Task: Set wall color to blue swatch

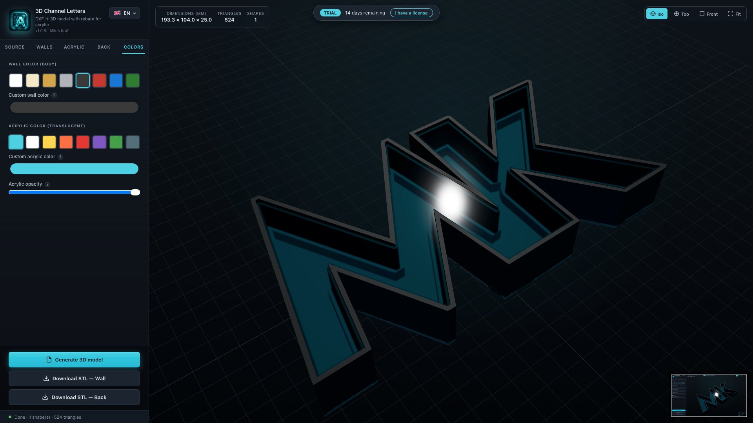Action: [116, 81]
